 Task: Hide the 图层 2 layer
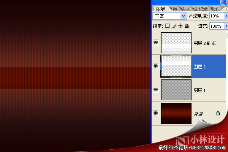tap(155, 66)
